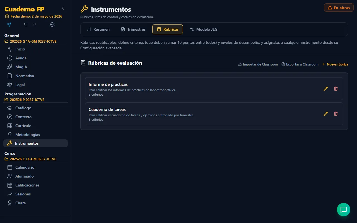357x223 pixels.
Task: Navigate to Catálogo
Action: pos(35,108)
